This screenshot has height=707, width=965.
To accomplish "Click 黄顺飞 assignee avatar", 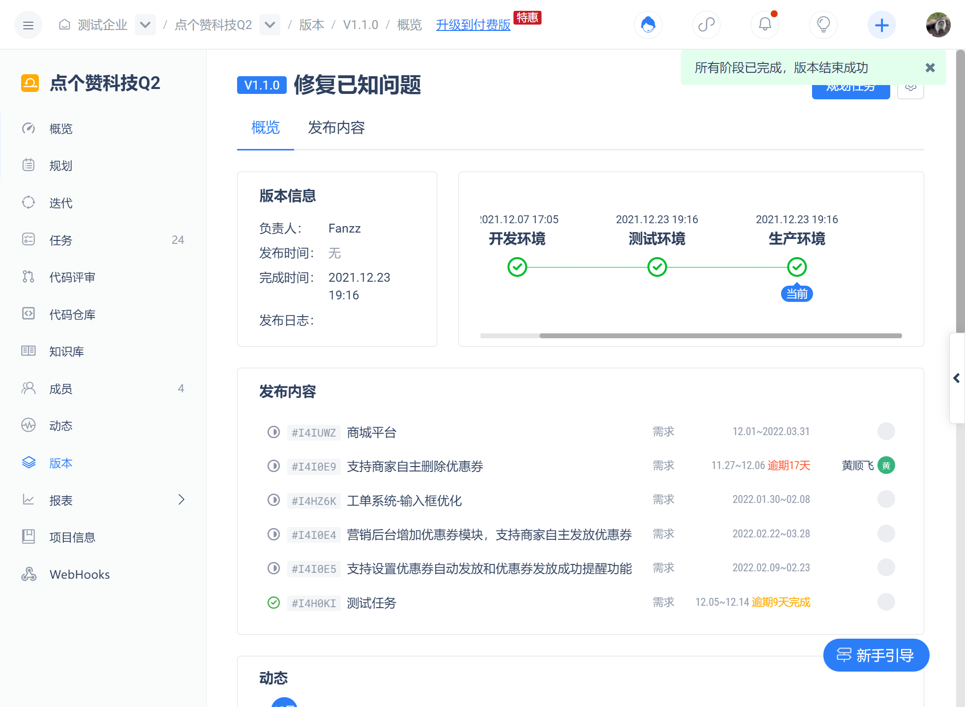I will click(886, 465).
